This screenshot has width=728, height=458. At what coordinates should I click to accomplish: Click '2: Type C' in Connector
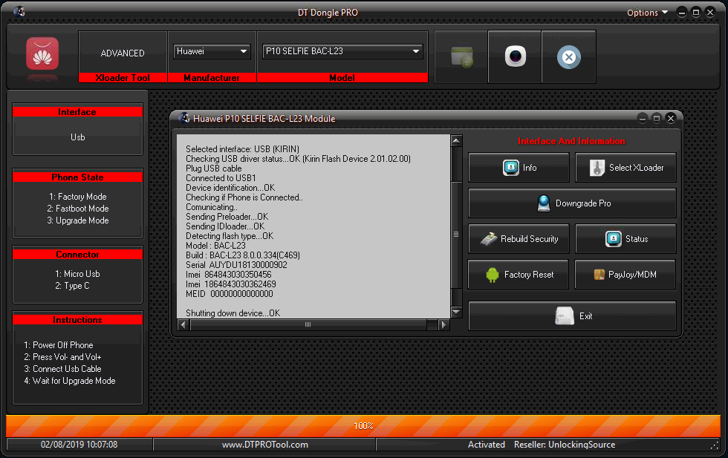point(73,286)
